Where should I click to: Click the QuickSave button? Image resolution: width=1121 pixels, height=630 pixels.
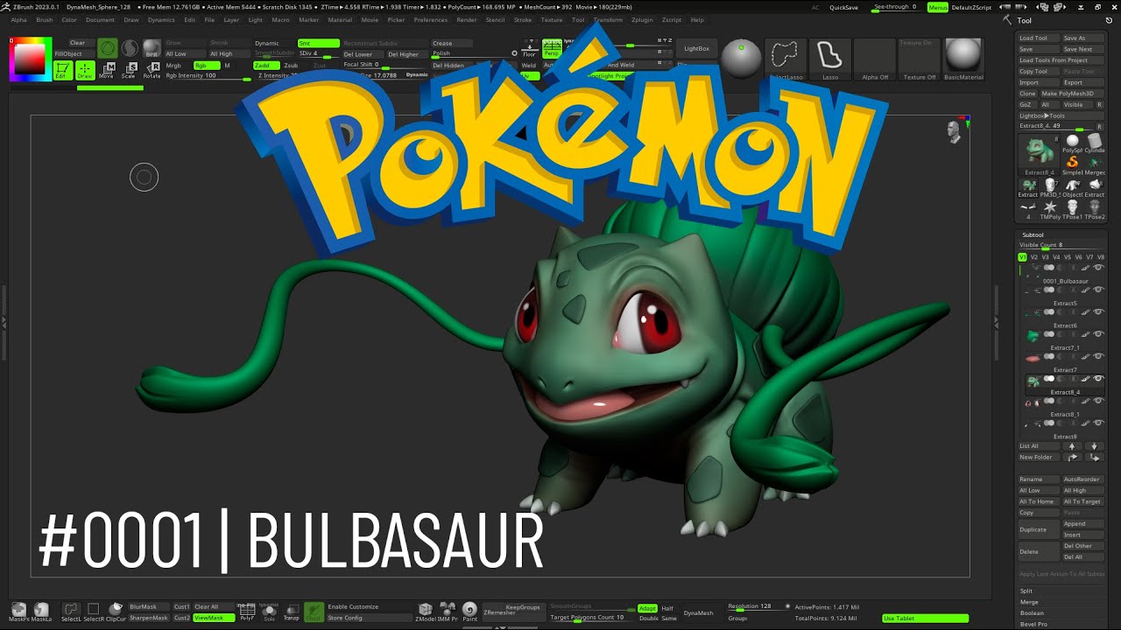click(x=844, y=7)
